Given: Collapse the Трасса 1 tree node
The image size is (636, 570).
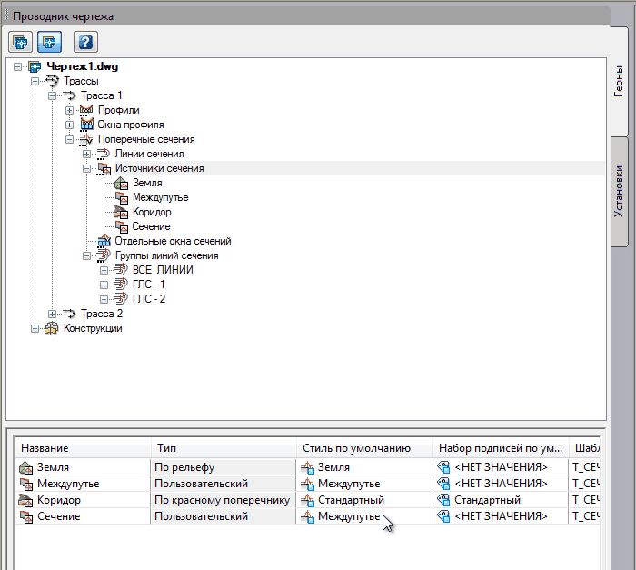Looking at the screenshot, I should click(53, 95).
